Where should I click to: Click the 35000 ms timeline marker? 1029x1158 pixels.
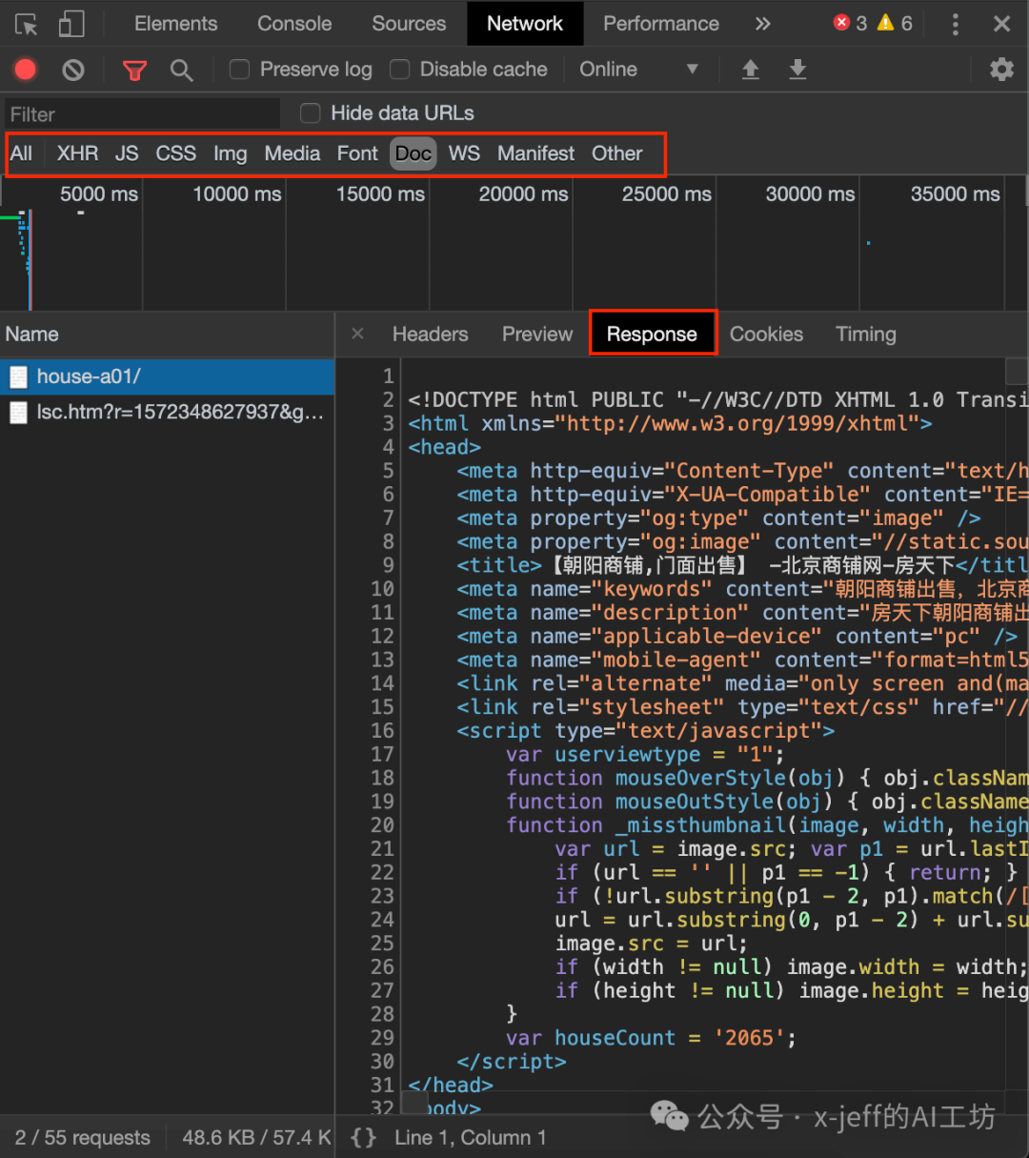click(x=955, y=194)
